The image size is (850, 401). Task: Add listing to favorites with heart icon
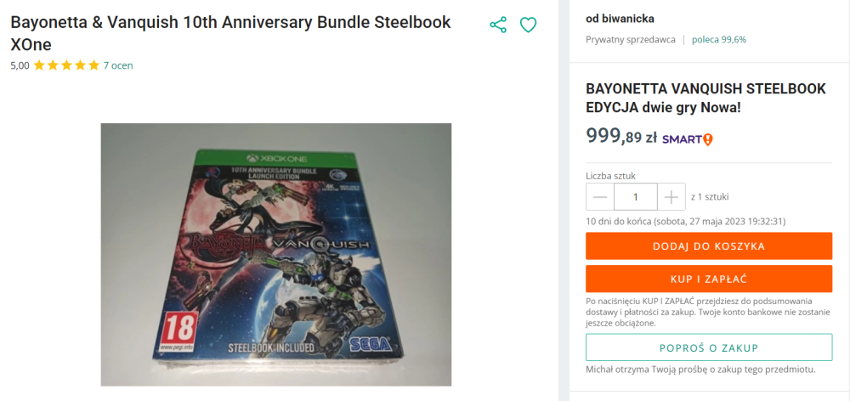click(528, 25)
